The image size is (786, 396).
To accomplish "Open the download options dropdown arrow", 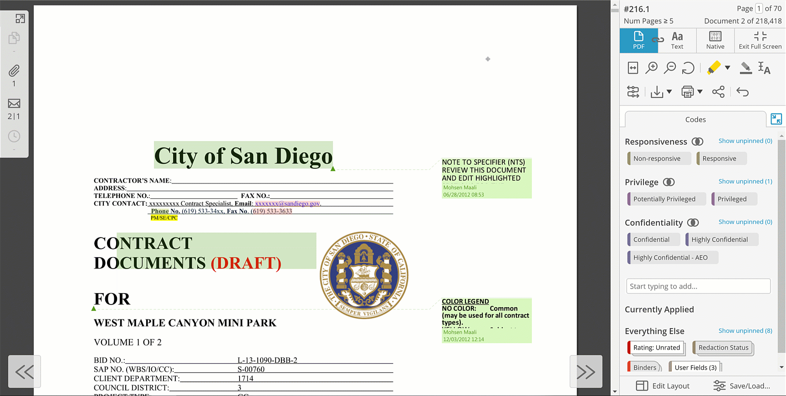I will click(x=669, y=91).
